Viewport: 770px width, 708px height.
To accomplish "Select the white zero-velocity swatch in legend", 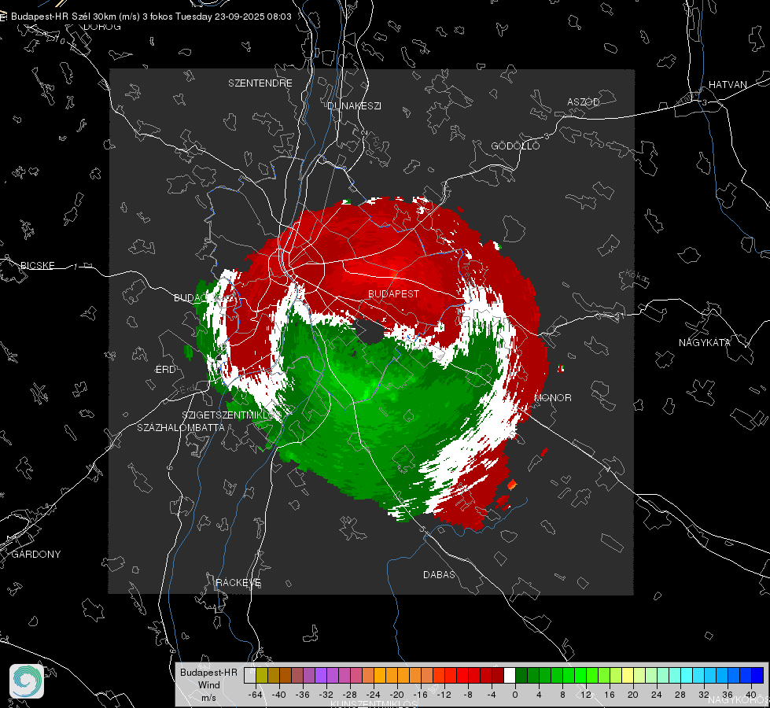I will (509, 676).
